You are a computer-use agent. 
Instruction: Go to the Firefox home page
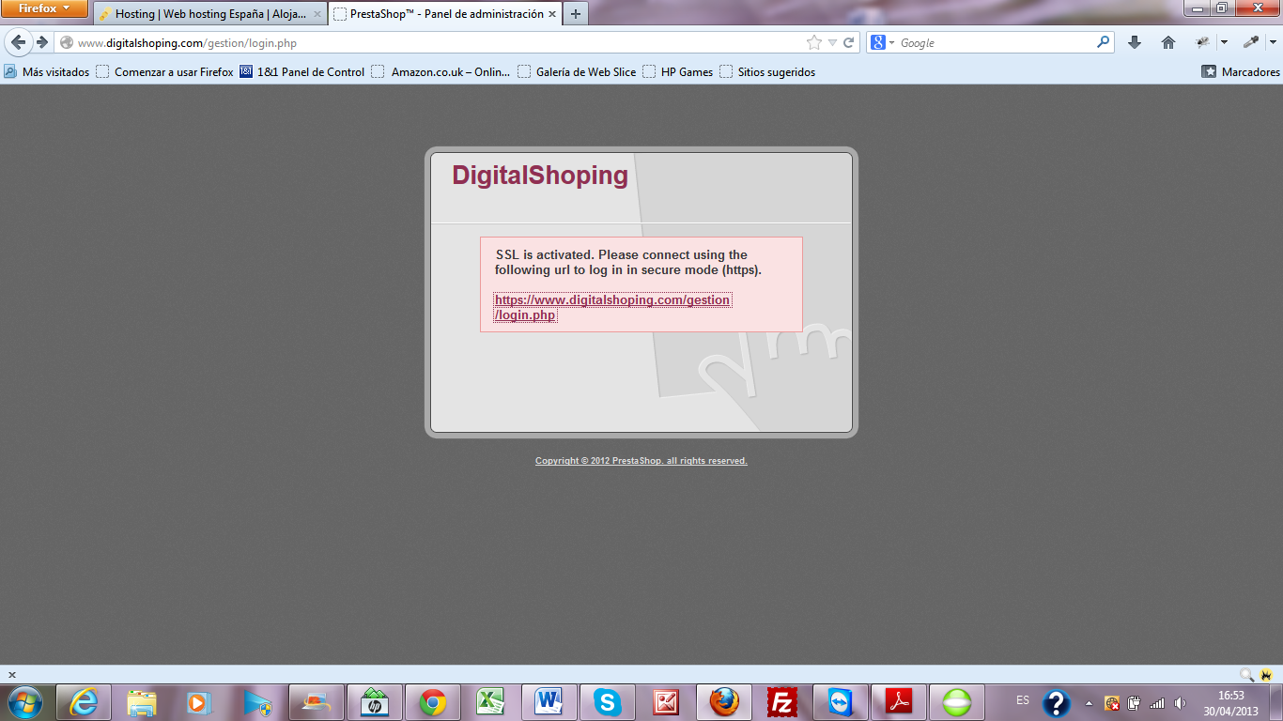[x=1168, y=42]
